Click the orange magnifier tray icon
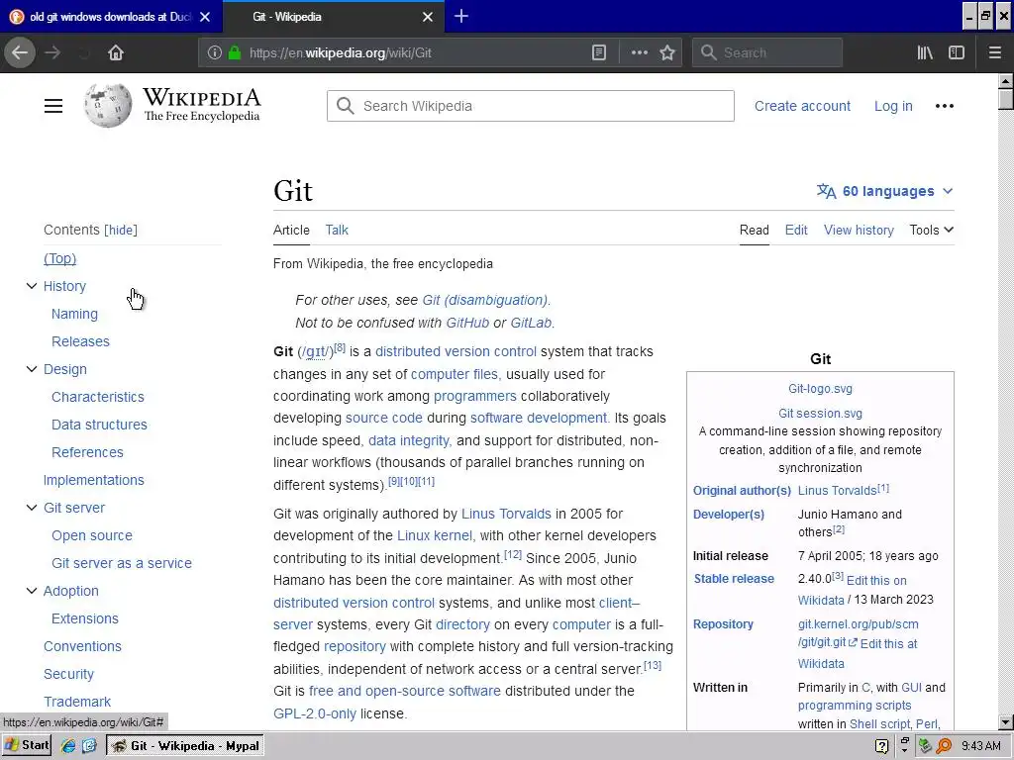 (x=944, y=746)
